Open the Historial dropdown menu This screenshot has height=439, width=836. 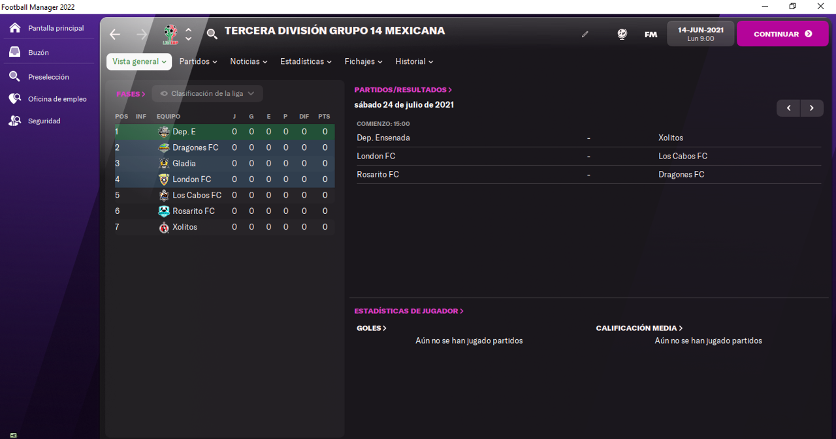click(414, 61)
